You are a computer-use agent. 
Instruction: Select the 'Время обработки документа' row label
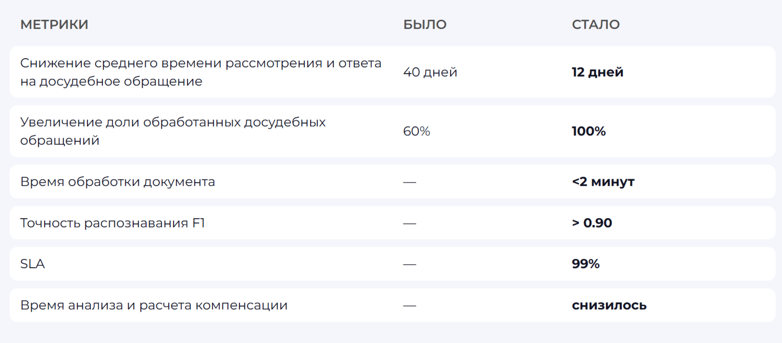point(117,182)
